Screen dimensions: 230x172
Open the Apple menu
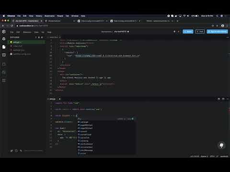pyautogui.click(x=4, y=16)
